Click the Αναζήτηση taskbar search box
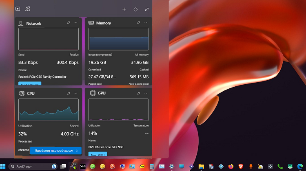This screenshot has width=306, height=171. (33, 167)
